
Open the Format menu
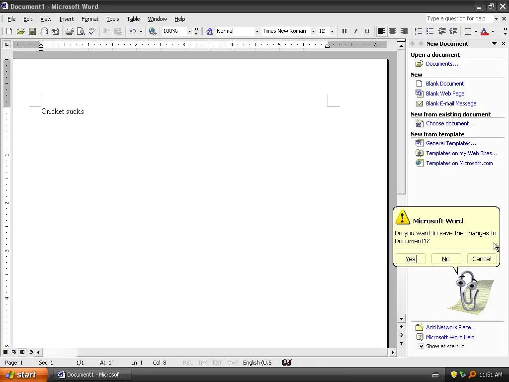(x=90, y=19)
